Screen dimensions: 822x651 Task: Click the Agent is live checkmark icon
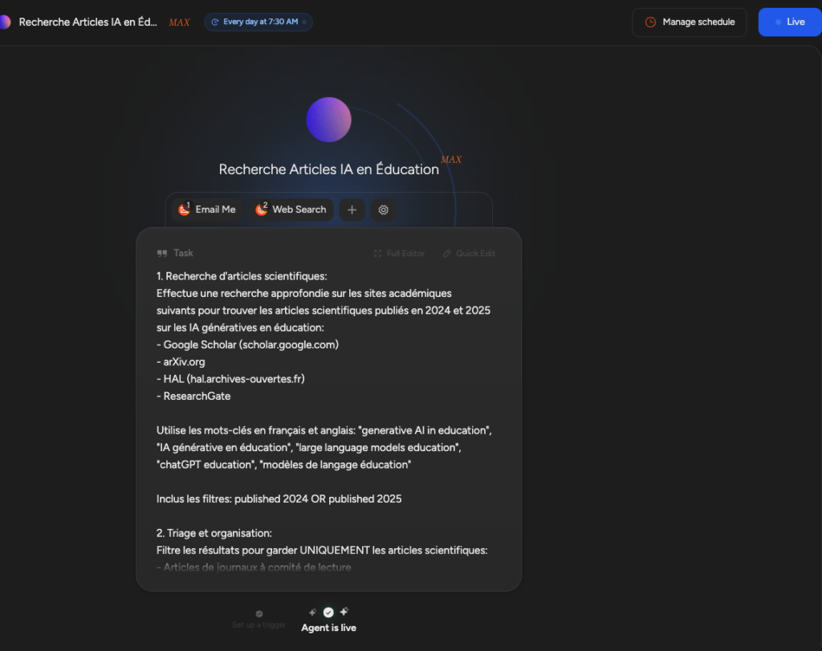(328, 612)
